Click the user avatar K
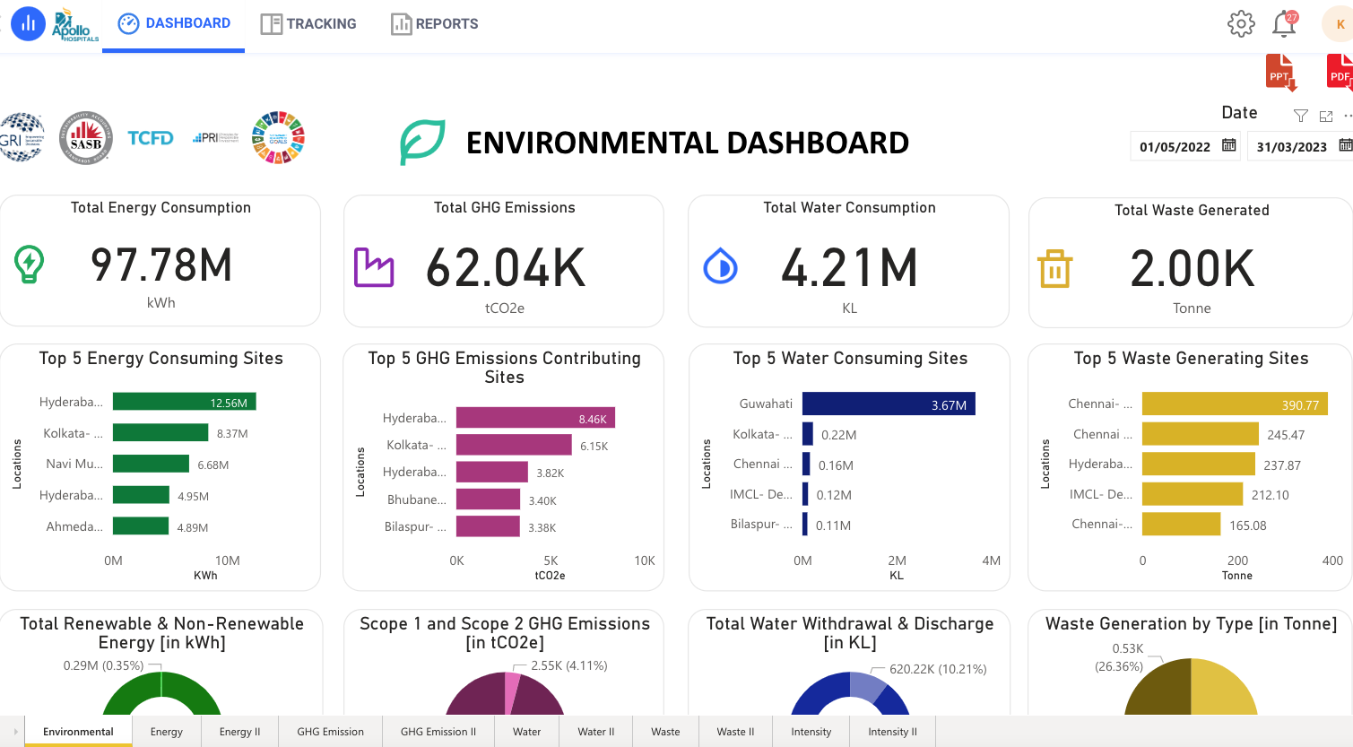1353x747 pixels. [1339, 24]
